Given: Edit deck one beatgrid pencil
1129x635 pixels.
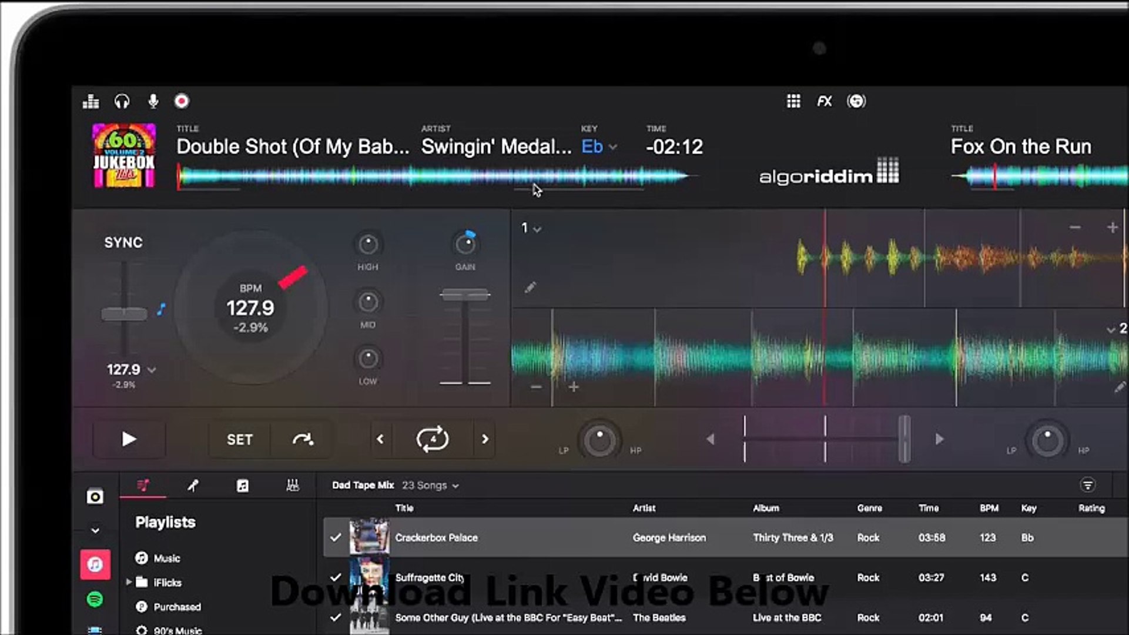Looking at the screenshot, I should pyautogui.click(x=530, y=288).
